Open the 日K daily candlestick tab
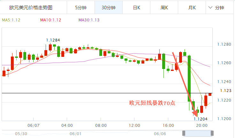Image resolution: width=235 pixels, height=138 pixels. (x=137, y=7)
